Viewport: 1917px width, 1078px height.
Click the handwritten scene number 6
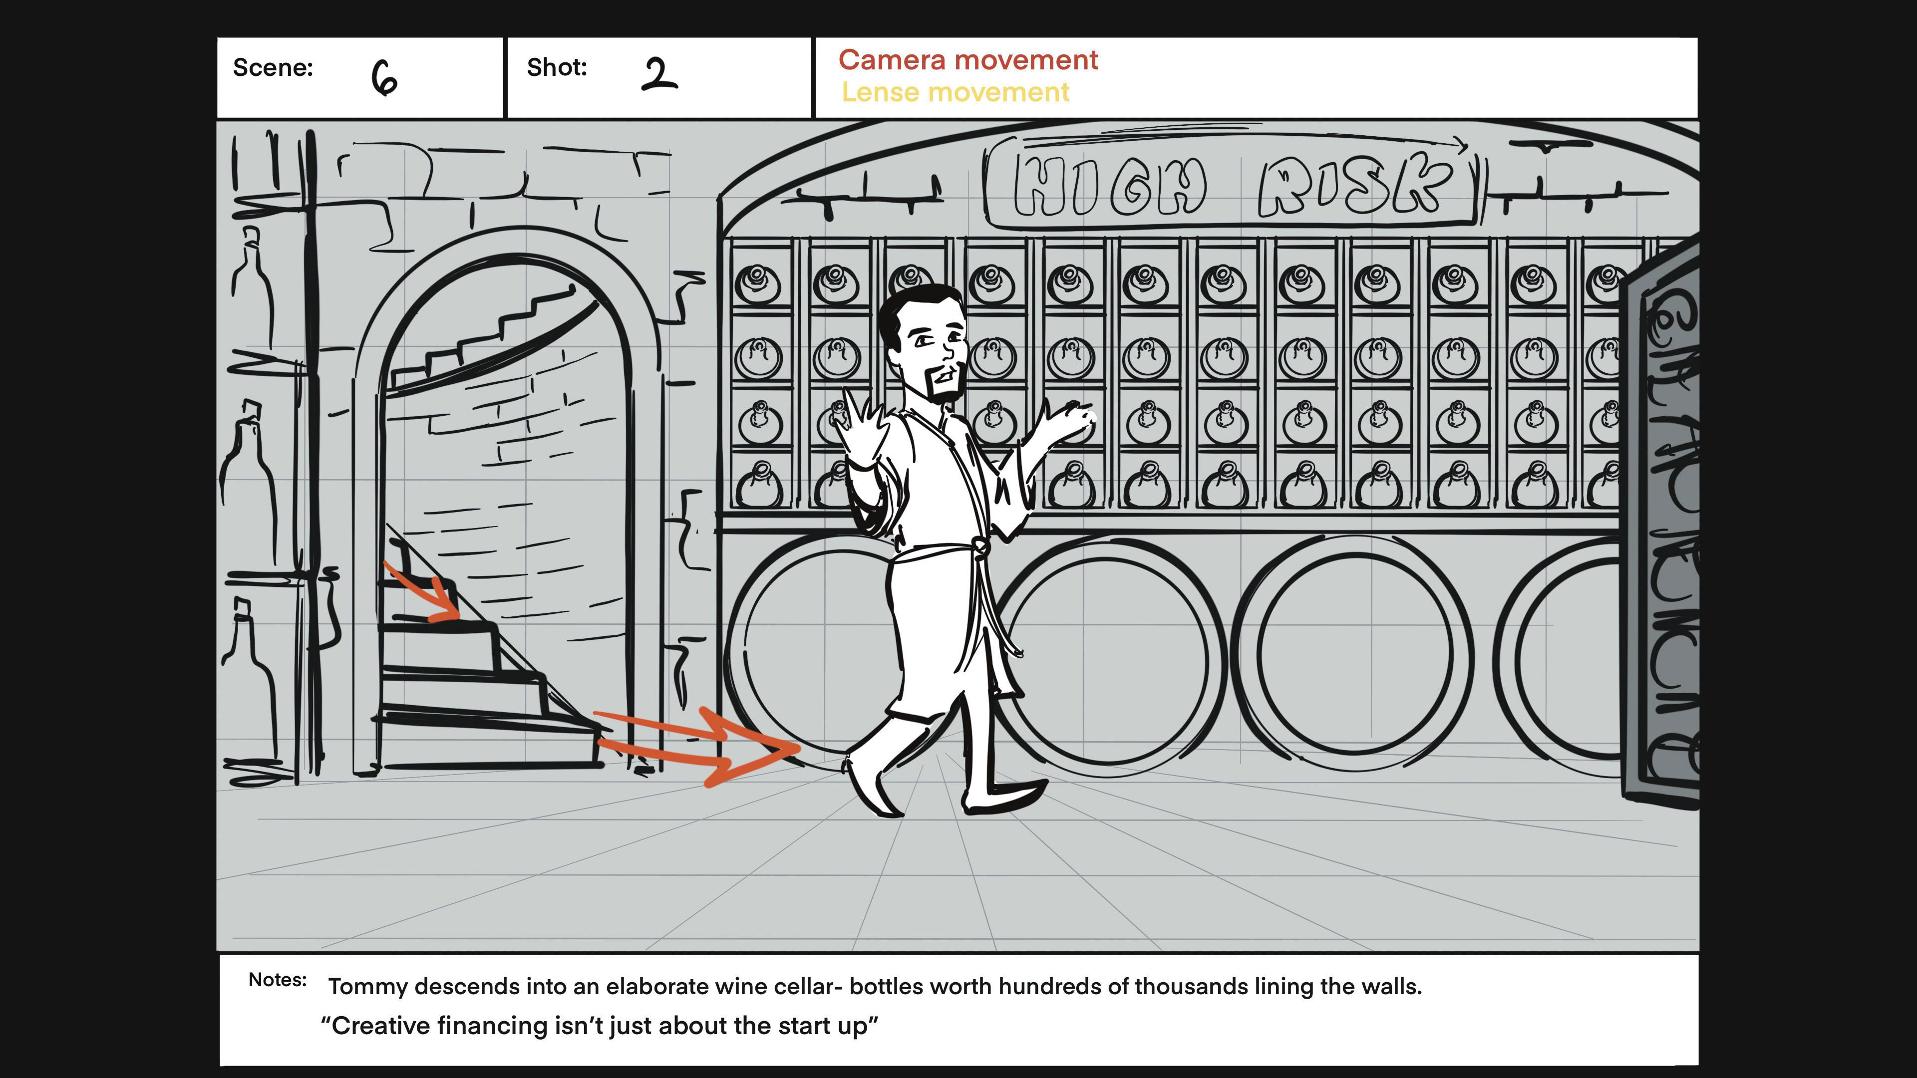(384, 78)
